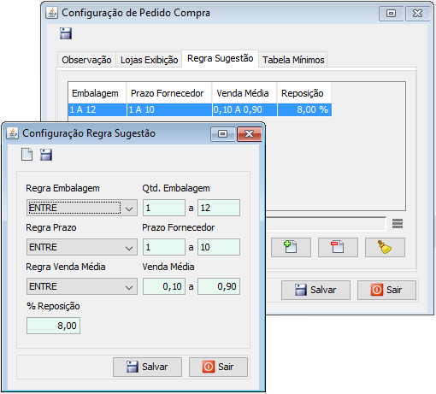Add a new rule with the green plus icon
The height and width of the screenshot is (394, 436).
291,247
